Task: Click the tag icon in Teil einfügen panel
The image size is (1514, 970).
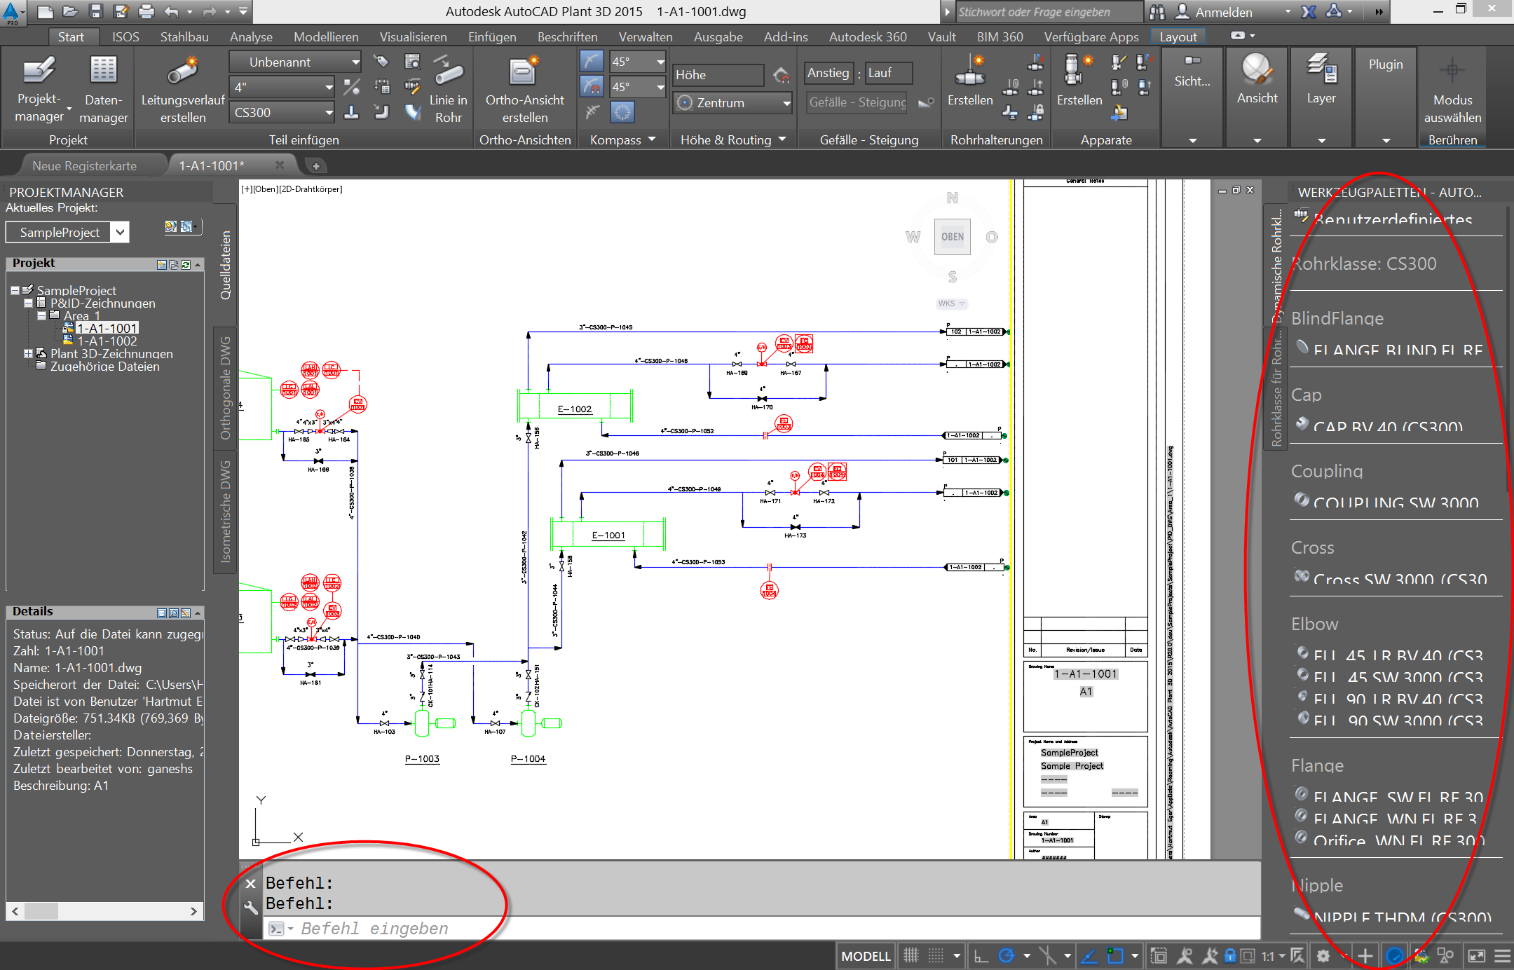Action: tap(381, 62)
